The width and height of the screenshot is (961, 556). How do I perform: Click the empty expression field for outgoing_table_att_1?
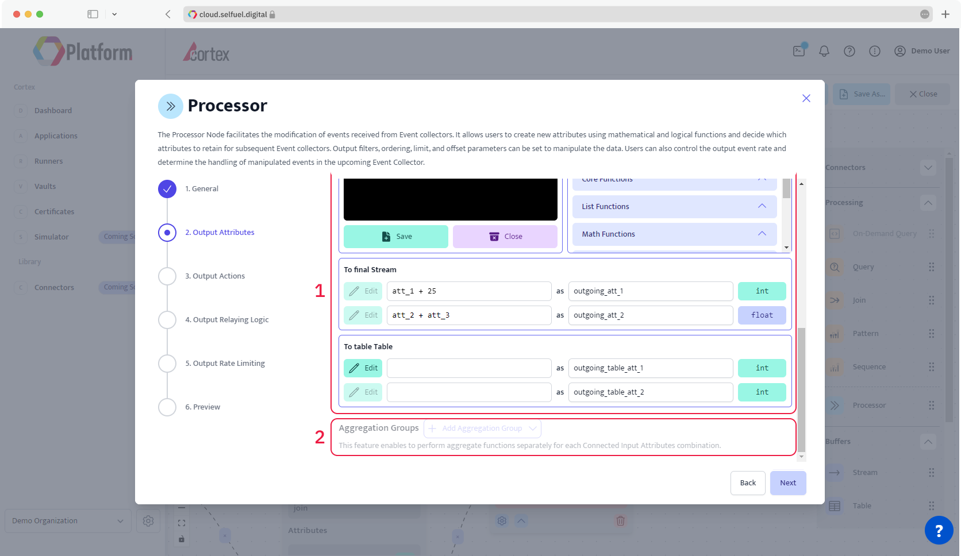[469, 368]
